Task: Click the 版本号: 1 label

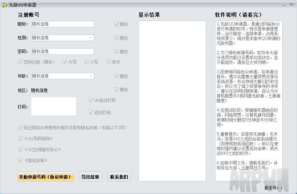Action: click(x=273, y=188)
